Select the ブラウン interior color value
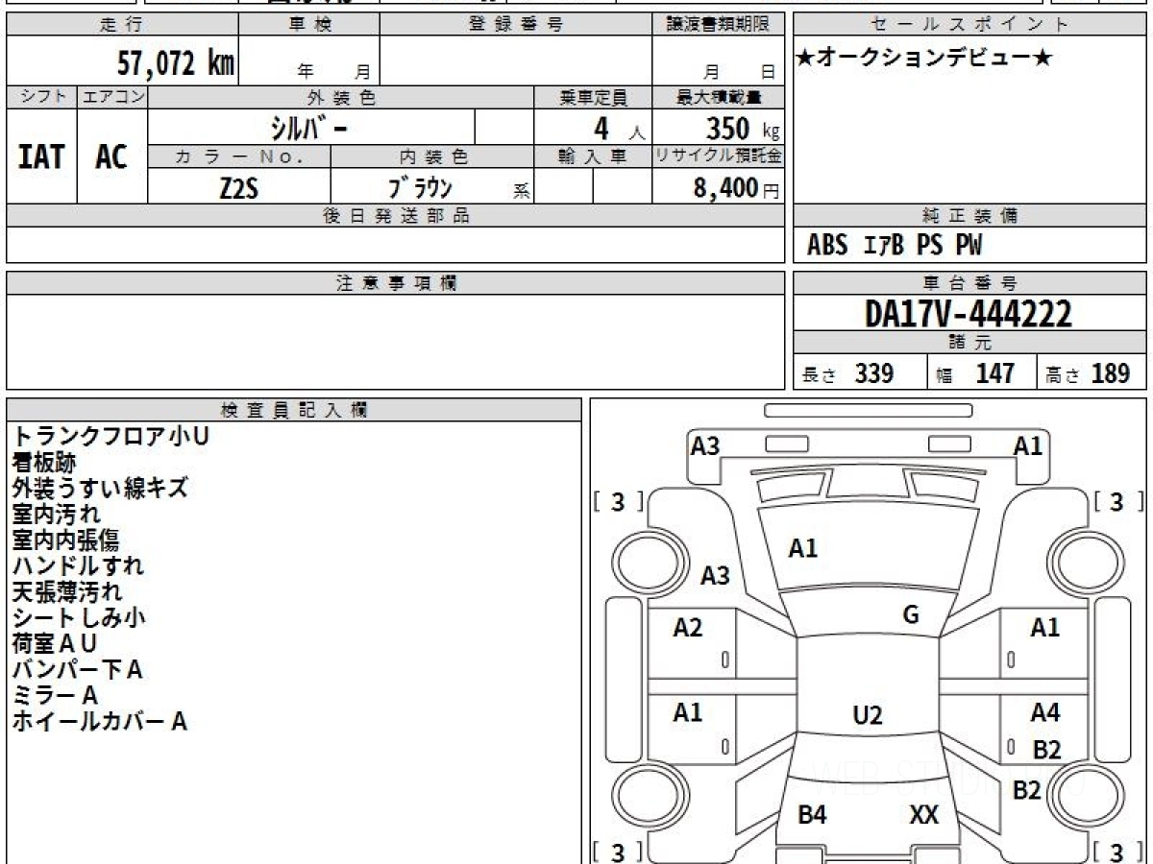Image resolution: width=1153 pixels, height=864 pixels. [x=419, y=188]
